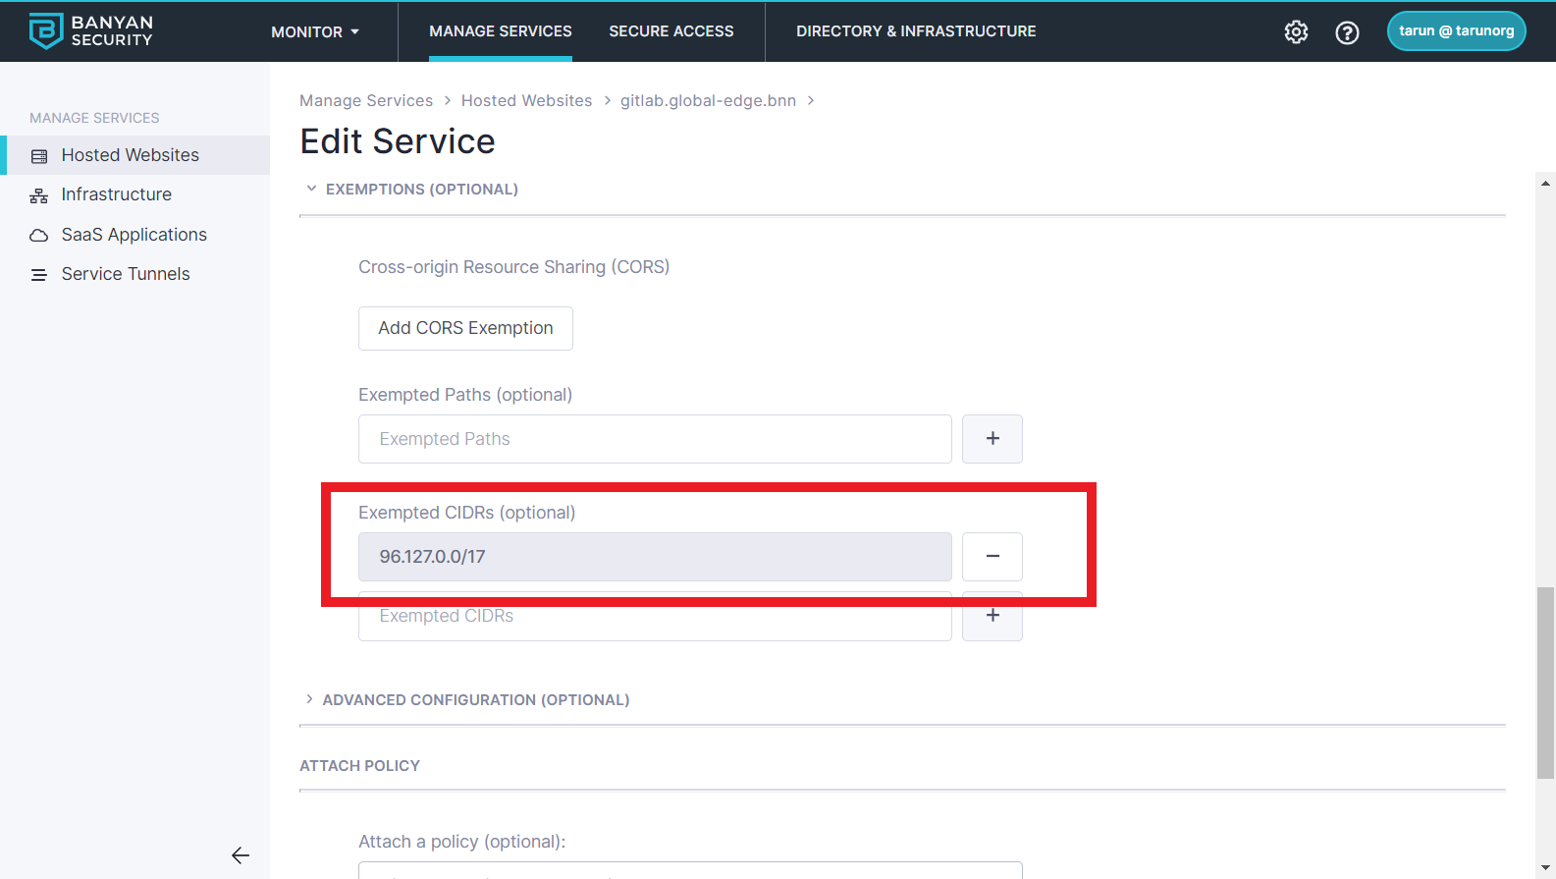Open Service Tunnels in the sidebar
Image resolution: width=1556 pixels, height=879 pixels.
click(x=126, y=274)
